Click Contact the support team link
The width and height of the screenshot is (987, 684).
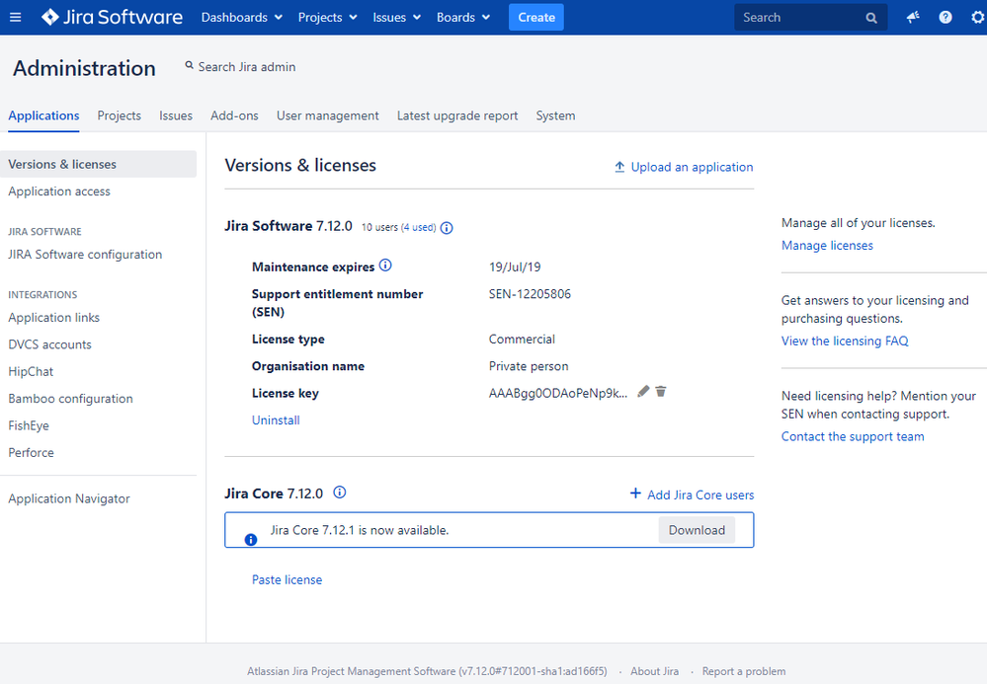pyautogui.click(x=853, y=436)
